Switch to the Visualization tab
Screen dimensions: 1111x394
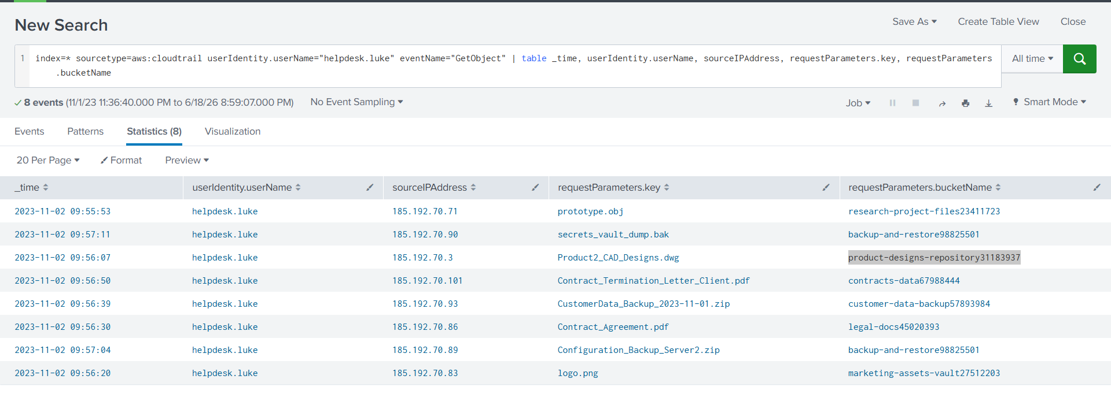pos(233,131)
